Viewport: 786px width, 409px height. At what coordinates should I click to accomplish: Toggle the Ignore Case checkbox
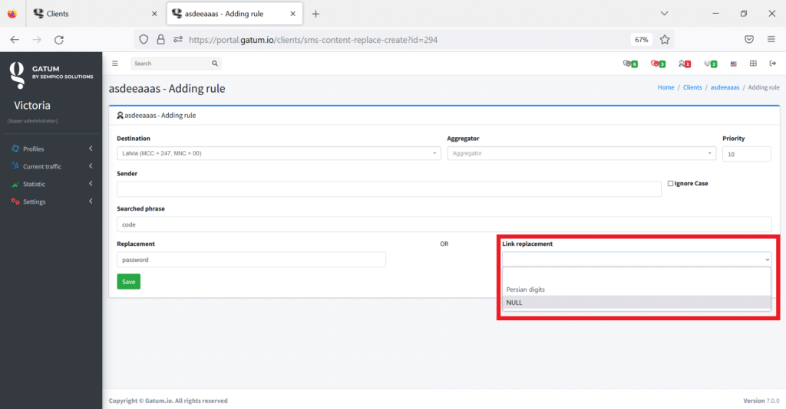coord(670,184)
